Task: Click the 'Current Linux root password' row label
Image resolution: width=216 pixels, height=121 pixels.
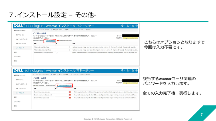Action: coord(42,92)
